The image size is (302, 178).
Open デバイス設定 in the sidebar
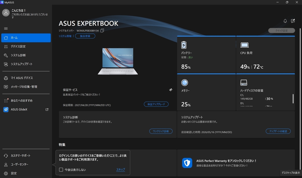click(x=26, y=47)
